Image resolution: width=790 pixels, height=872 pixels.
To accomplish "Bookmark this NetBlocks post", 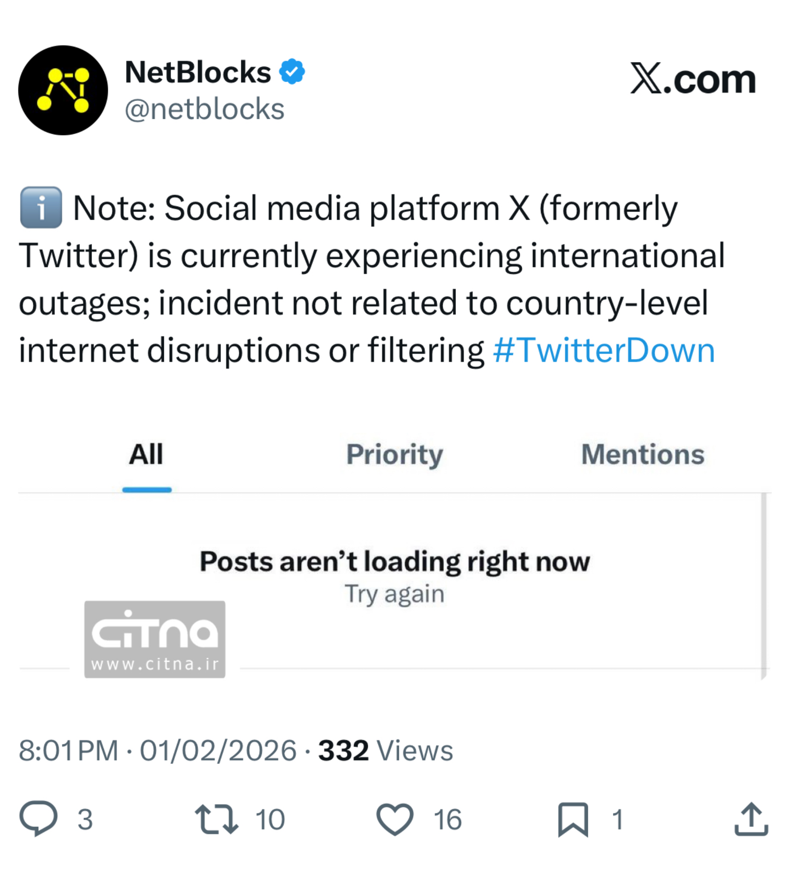I will click(x=573, y=819).
